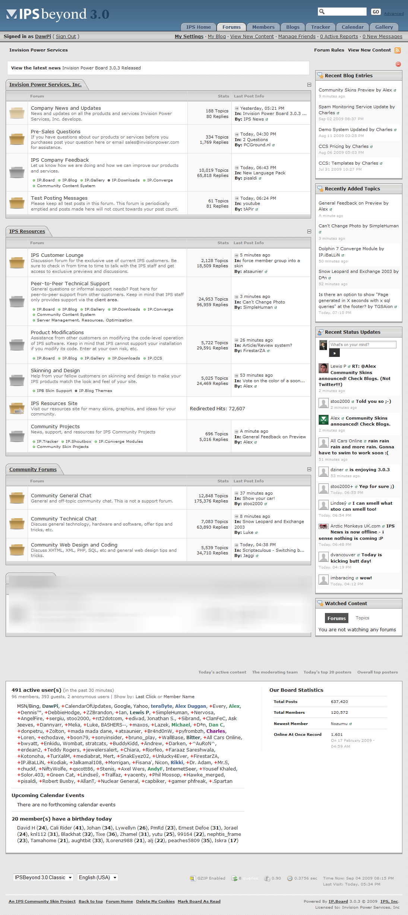This screenshot has height=915, width=408.
Task: Click the GZIP Enabled footer icon
Action: coord(193,878)
